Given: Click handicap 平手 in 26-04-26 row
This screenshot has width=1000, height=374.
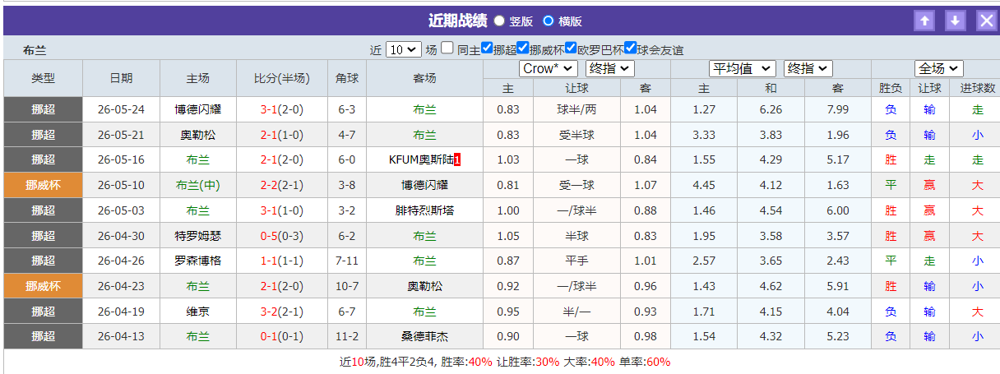Looking at the screenshot, I should pos(576,261).
